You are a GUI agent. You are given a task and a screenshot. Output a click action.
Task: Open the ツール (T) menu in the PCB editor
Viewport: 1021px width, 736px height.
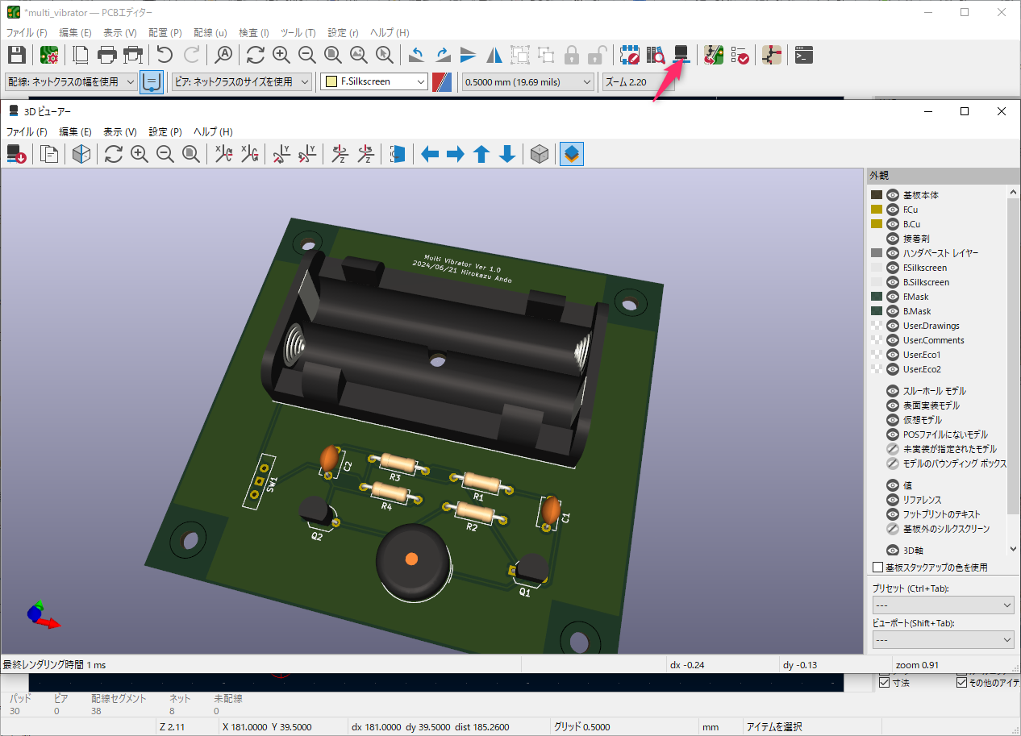[298, 32]
